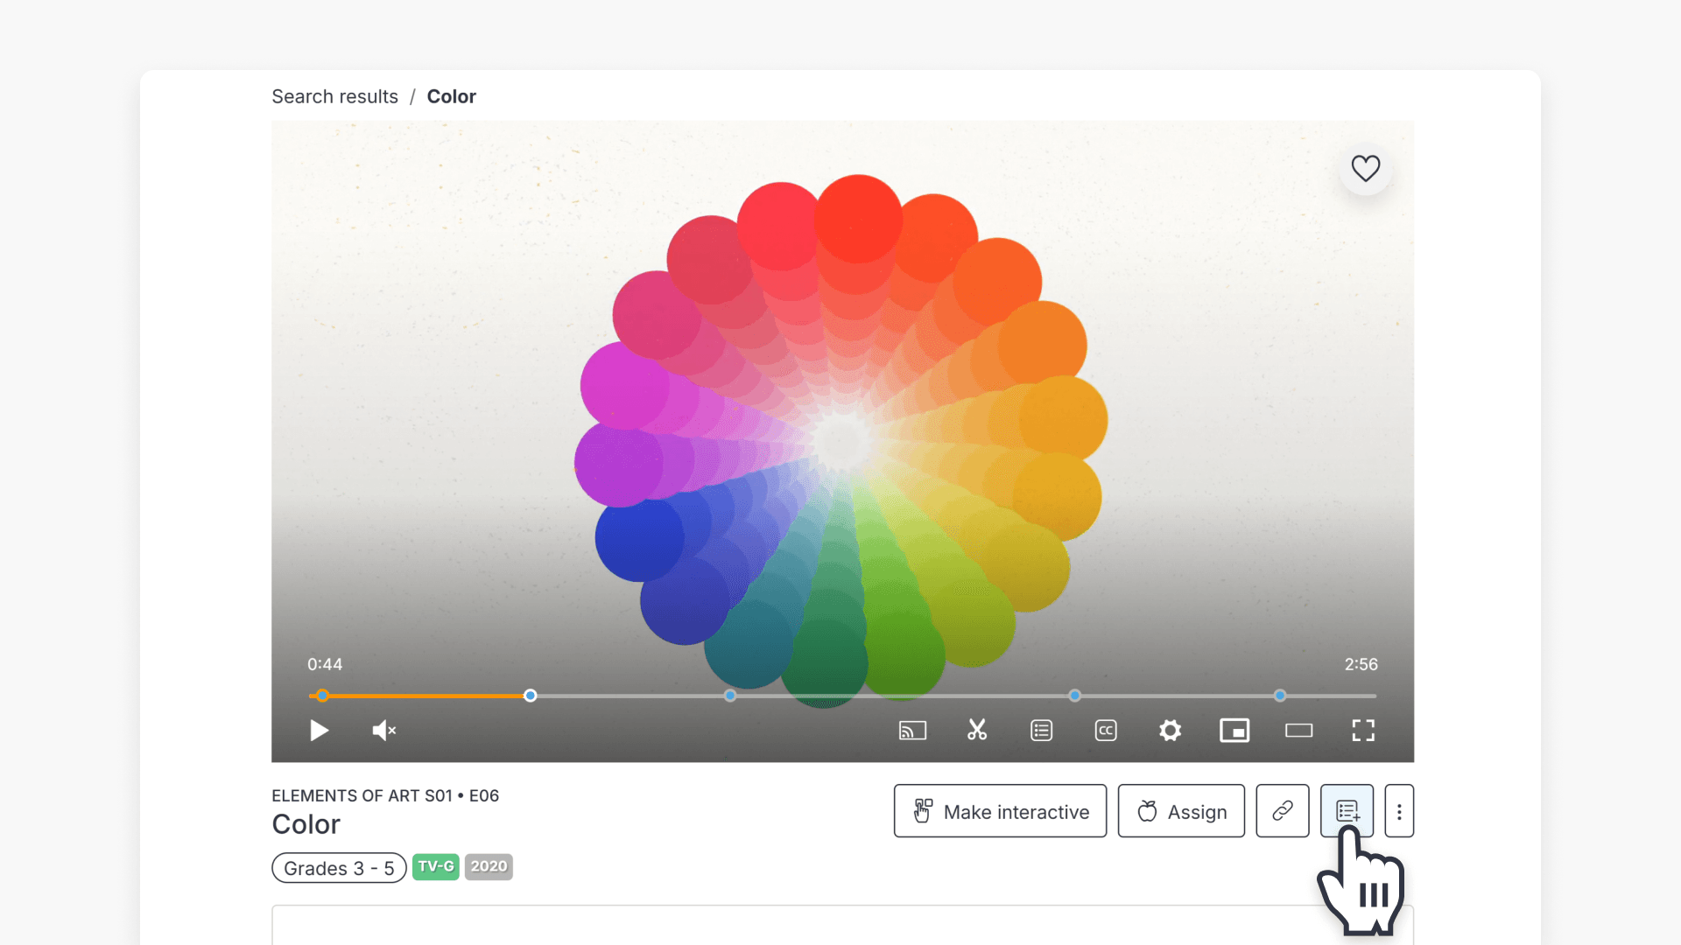The height and width of the screenshot is (945, 1681).
Task: Copy the video share link
Action: tap(1282, 811)
